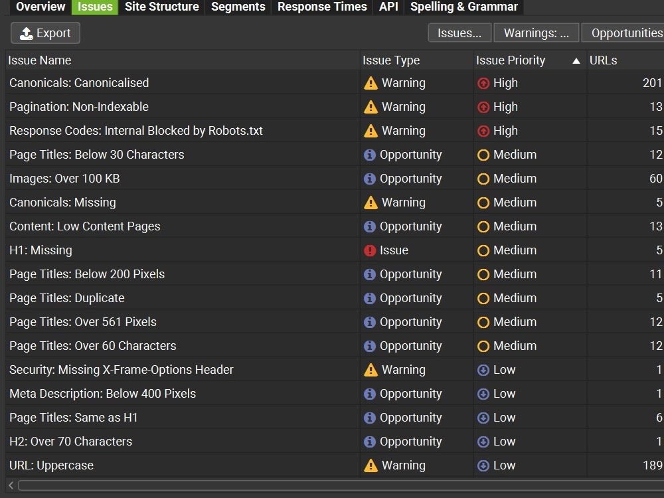Click the warning icon for Response Codes row
Screen dimensions: 664x498
(x=371, y=131)
